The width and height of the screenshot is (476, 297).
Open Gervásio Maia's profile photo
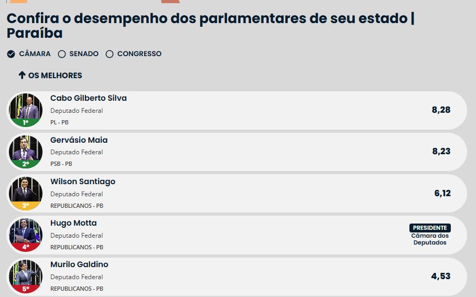coord(25,151)
